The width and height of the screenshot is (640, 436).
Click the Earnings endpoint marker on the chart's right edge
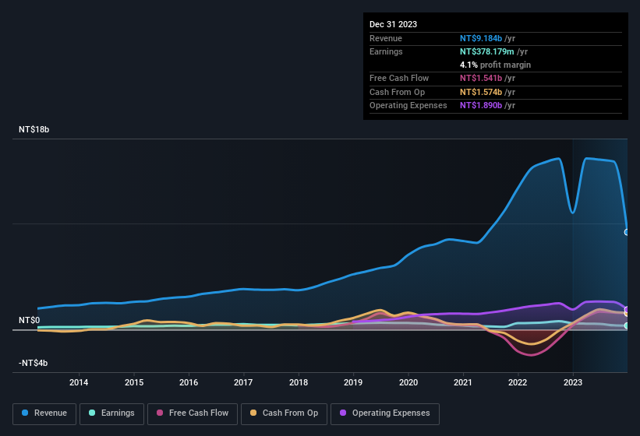pos(627,325)
